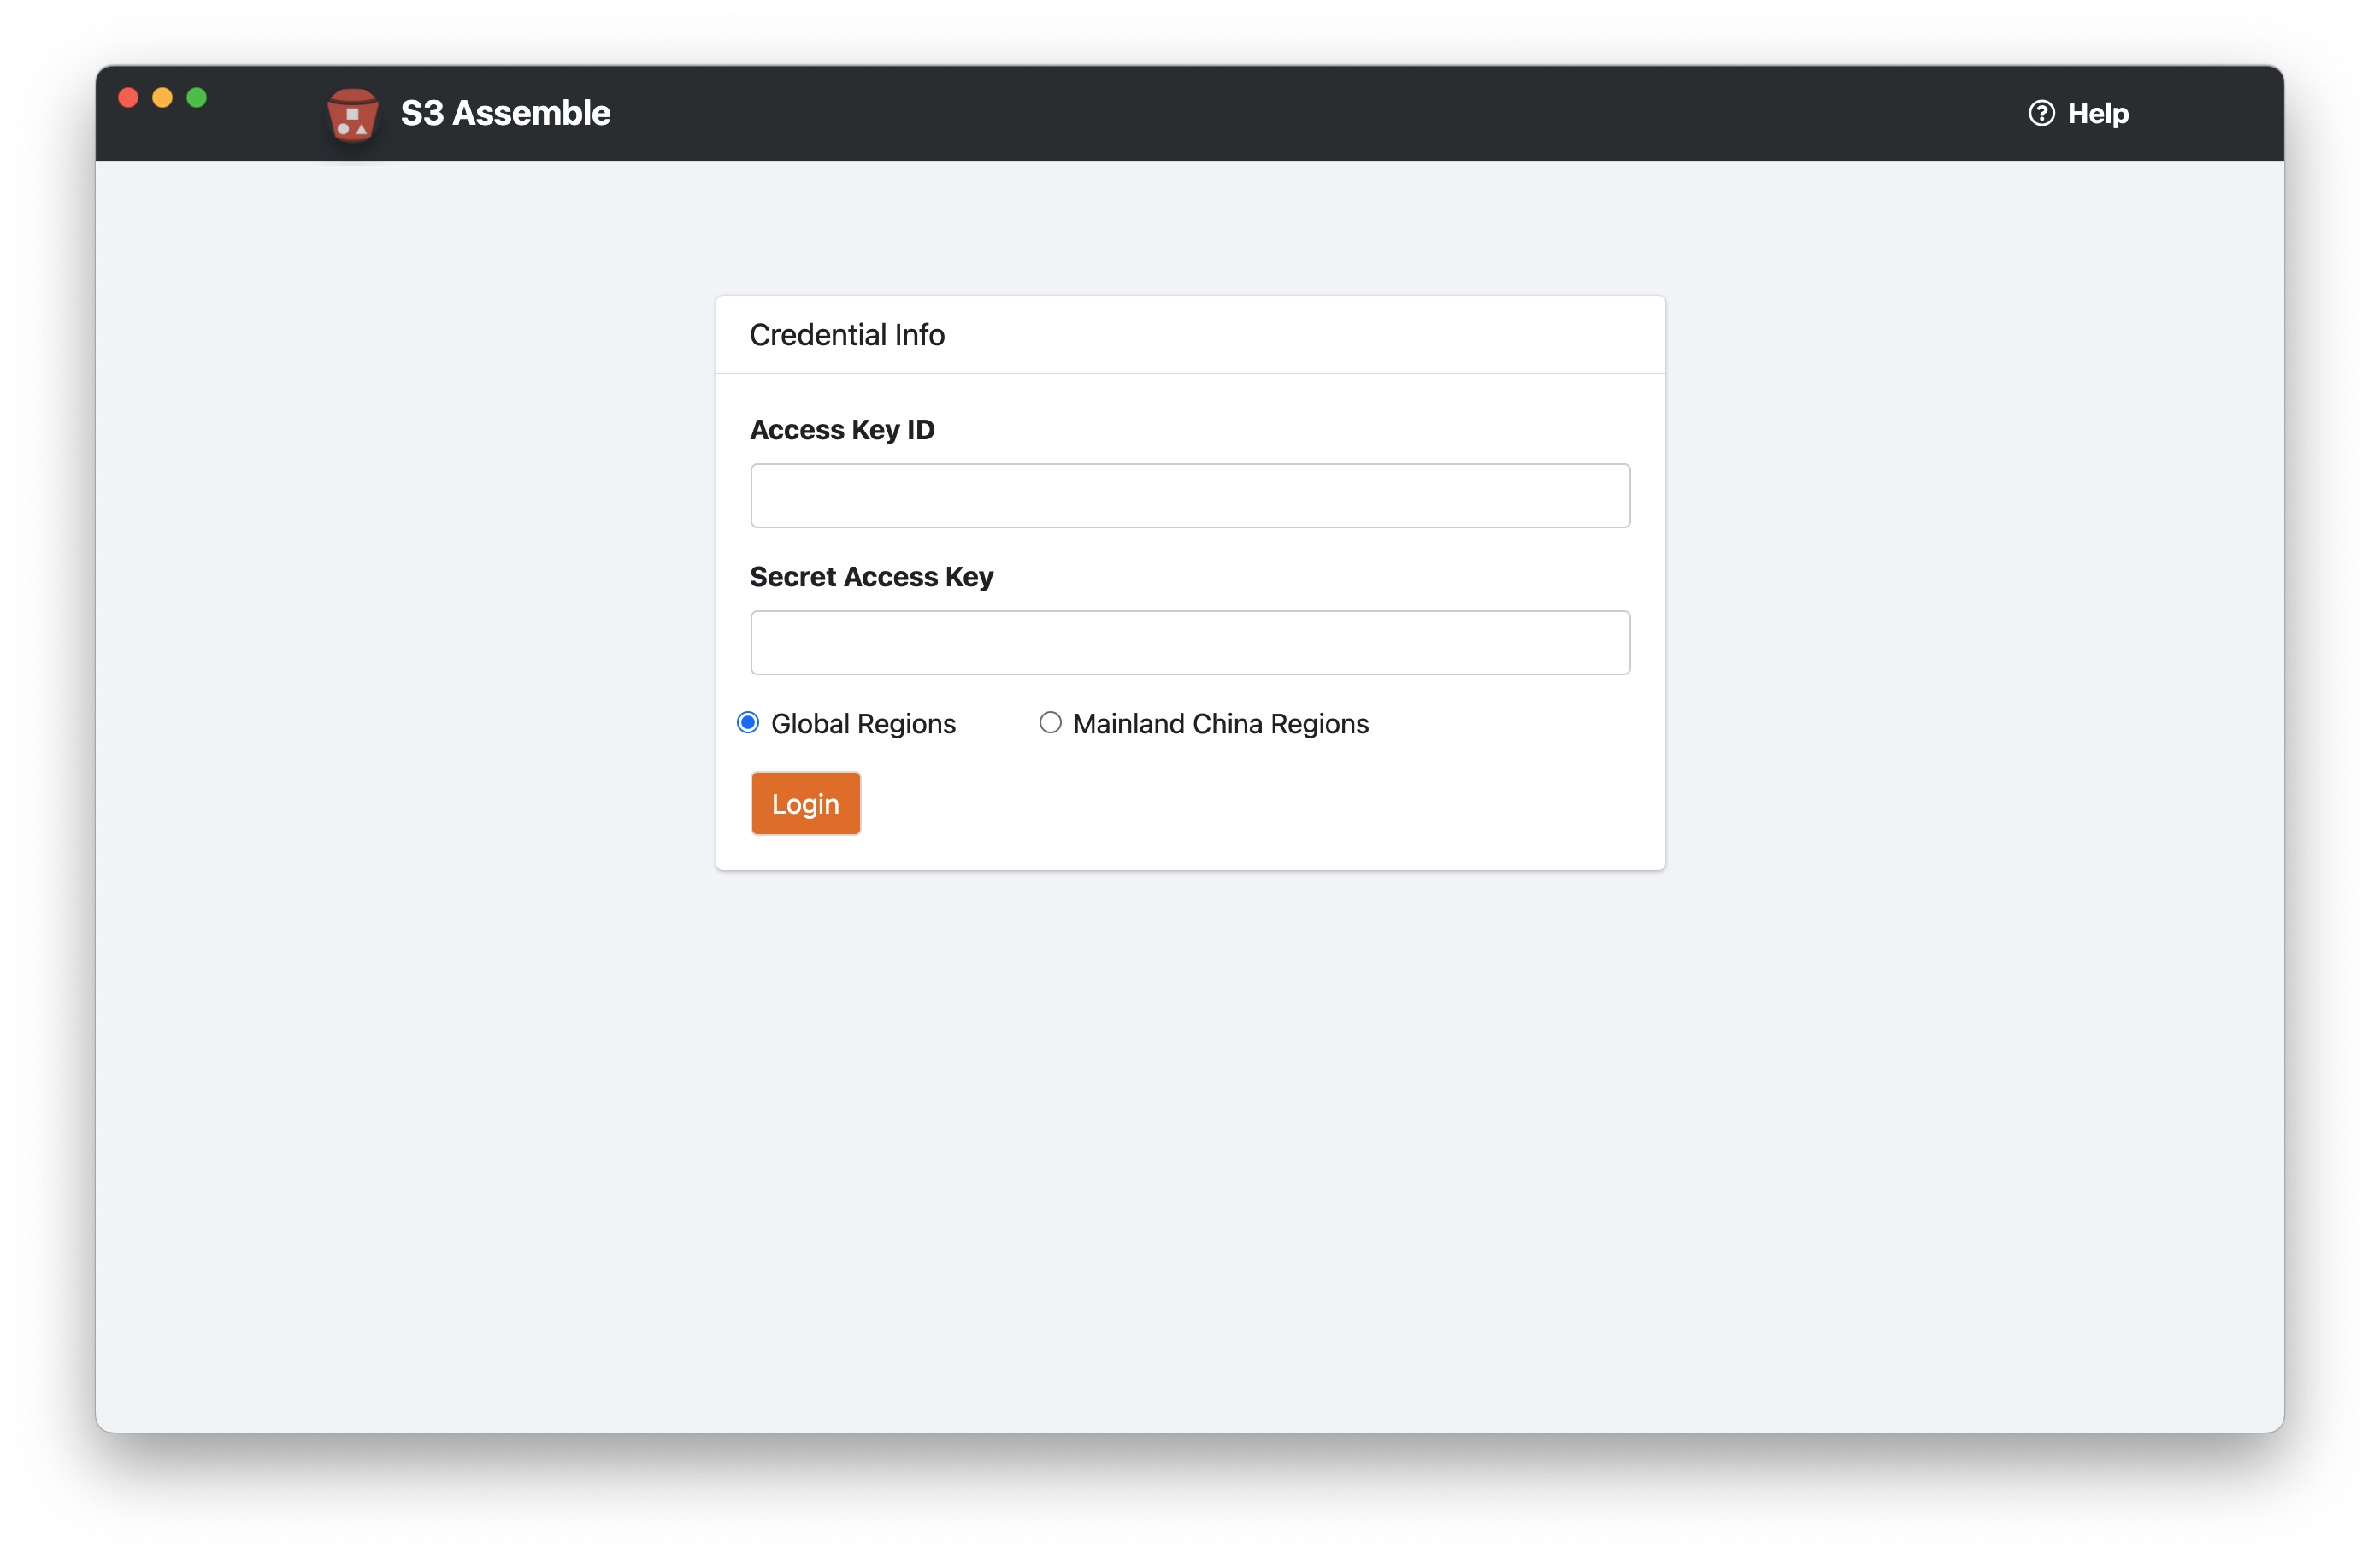Select the Global Regions radio button
The height and width of the screenshot is (1559, 2380).
(x=748, y=722)
